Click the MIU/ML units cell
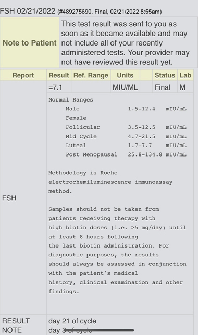This screenshot has height=335, width=198. pos(125,87)
